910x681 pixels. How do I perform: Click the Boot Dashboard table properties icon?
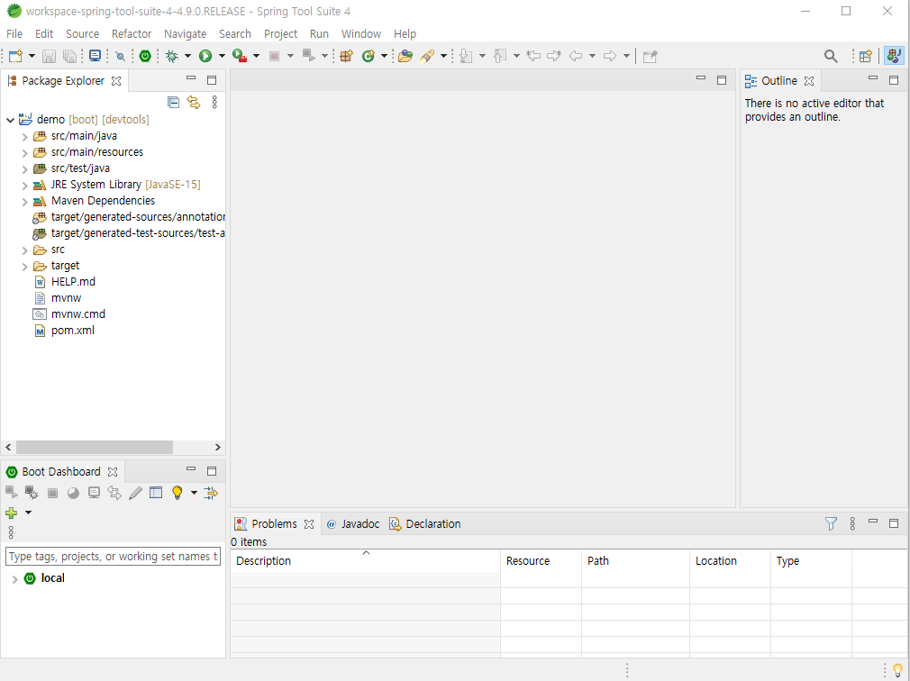pyautogui.click(x=156, y=493)
